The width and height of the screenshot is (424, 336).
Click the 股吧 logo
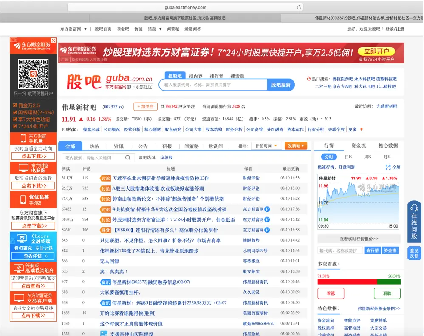[84, 82]
